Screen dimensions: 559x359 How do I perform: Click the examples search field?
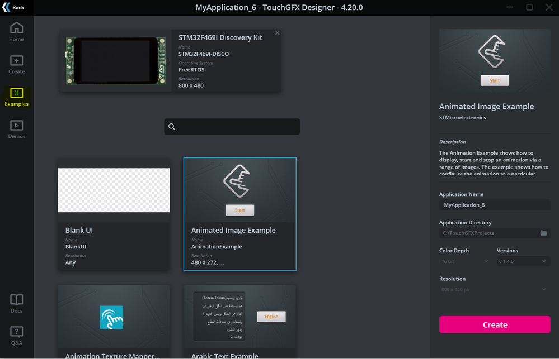(232, 127)
